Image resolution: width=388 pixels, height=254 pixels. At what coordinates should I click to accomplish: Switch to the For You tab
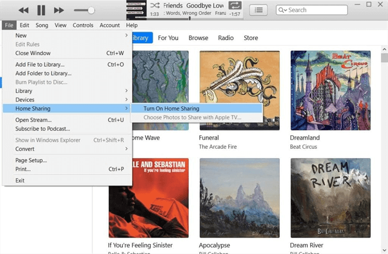coord(168,38)
